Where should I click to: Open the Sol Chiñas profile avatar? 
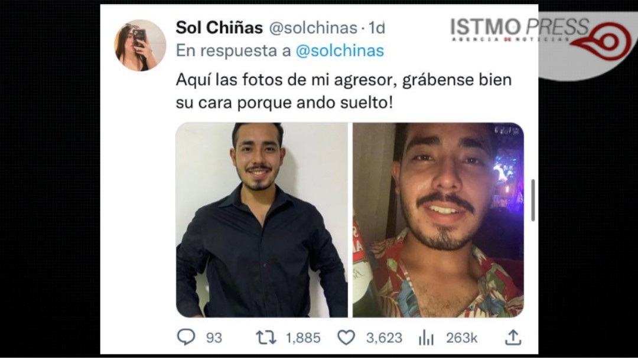(x=141, y=45)
